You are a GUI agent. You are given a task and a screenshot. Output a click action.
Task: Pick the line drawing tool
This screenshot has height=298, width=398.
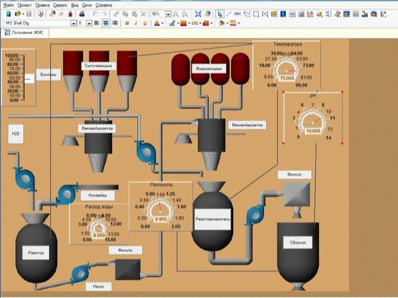point(229,13)
